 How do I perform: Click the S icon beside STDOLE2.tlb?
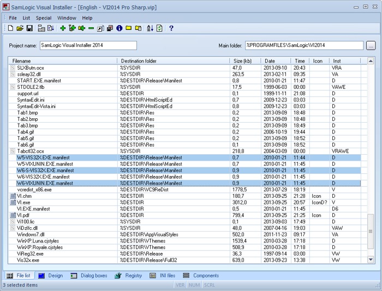point(13,87)
